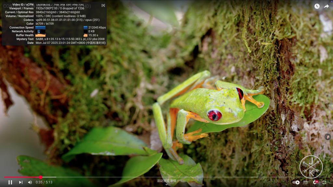Click the 0:35 / 5:13 time display
Screen dimensions: 333x187
click(x=44, y=182)
